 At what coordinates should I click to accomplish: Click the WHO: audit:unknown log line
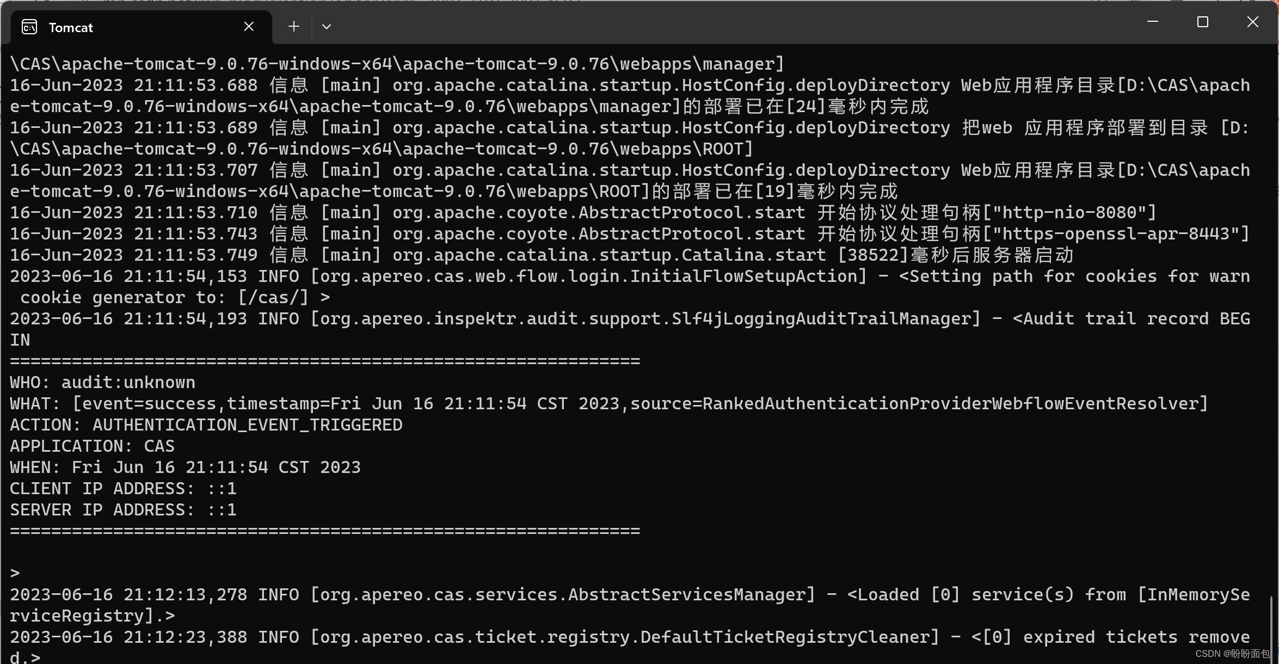(102, 382)
